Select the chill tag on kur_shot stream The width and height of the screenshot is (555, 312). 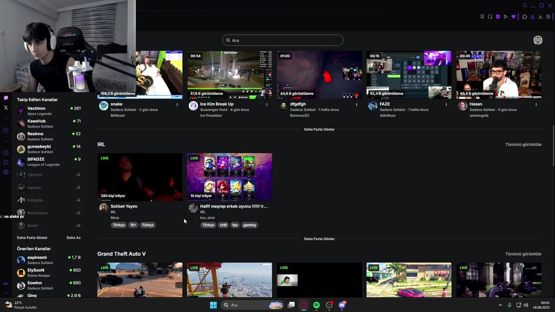(223, 225)
